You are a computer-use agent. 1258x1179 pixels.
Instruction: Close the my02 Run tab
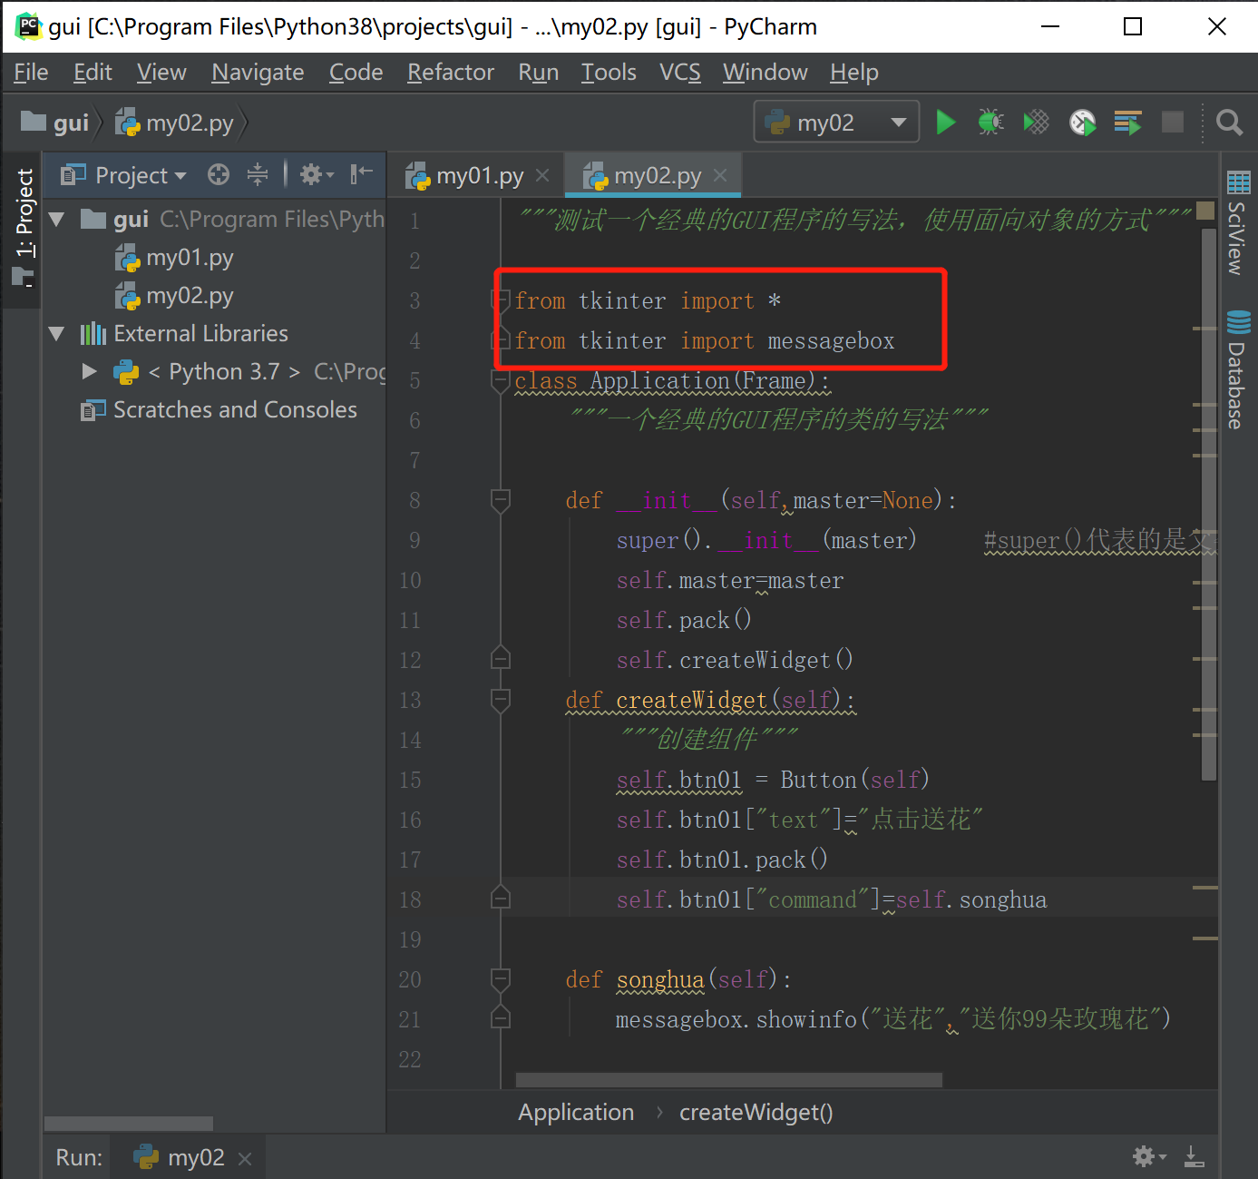point(244,1158)
